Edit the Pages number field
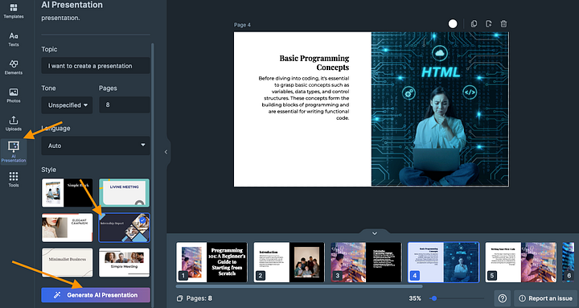The height and width of the screenshot is (308, 579). pos(125,105)
